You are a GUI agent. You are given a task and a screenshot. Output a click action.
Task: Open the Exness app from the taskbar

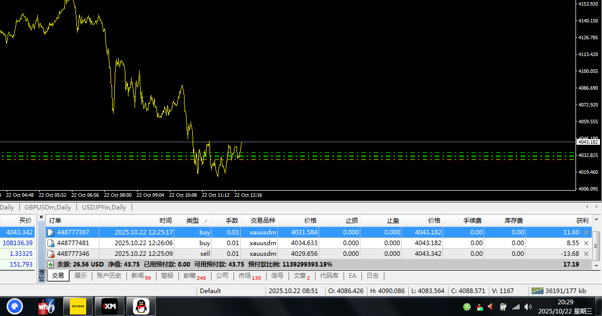pyautogui.click(x=77, y=306)
